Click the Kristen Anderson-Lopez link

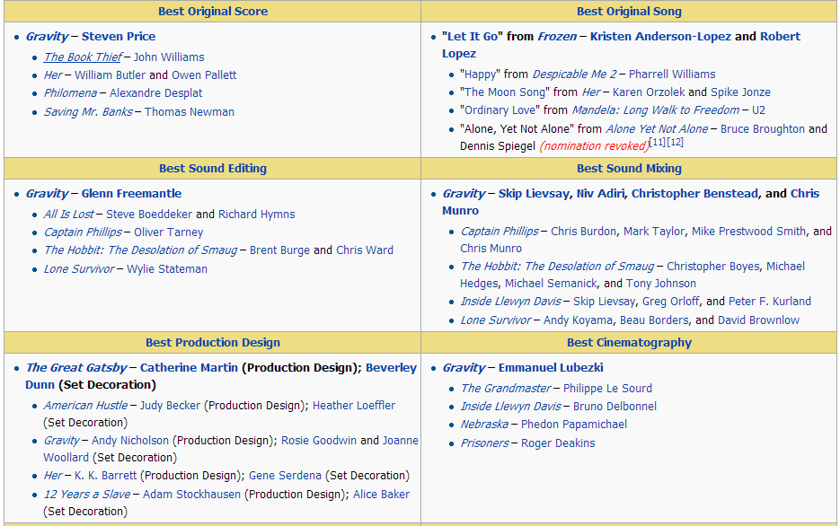(x=660, y=37)
